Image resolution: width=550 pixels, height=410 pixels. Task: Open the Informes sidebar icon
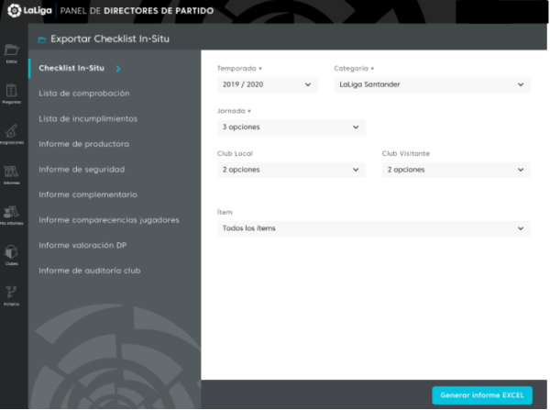click(12, 172)
